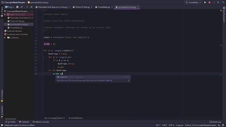Open completion popup options three-dot menu

[129, 80]
